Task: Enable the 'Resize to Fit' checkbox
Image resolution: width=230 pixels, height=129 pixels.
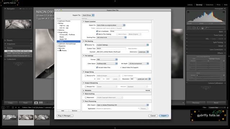Action: click(86, 76)
